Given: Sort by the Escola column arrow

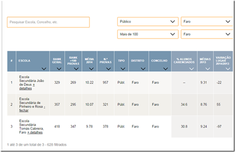Looking at the screenshot, I should [x=44, y=69].
